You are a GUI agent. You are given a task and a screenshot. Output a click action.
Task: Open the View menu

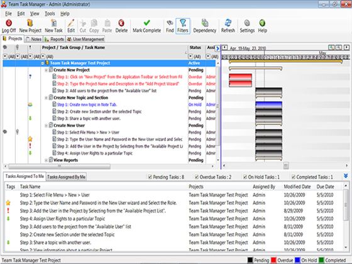click(35, 14)
